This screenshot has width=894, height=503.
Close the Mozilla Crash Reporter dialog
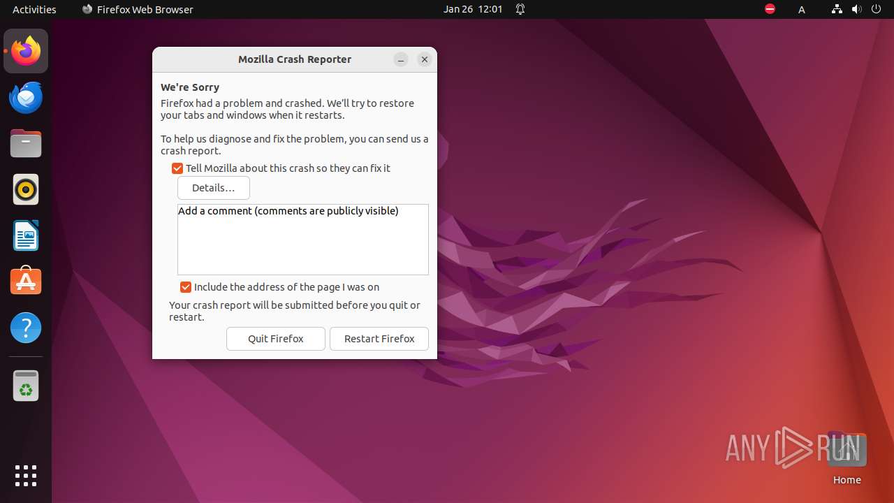click(x=425, y=60)
